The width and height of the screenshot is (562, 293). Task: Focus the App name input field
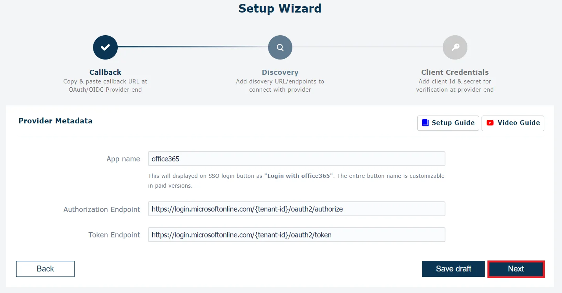[296, 159]
